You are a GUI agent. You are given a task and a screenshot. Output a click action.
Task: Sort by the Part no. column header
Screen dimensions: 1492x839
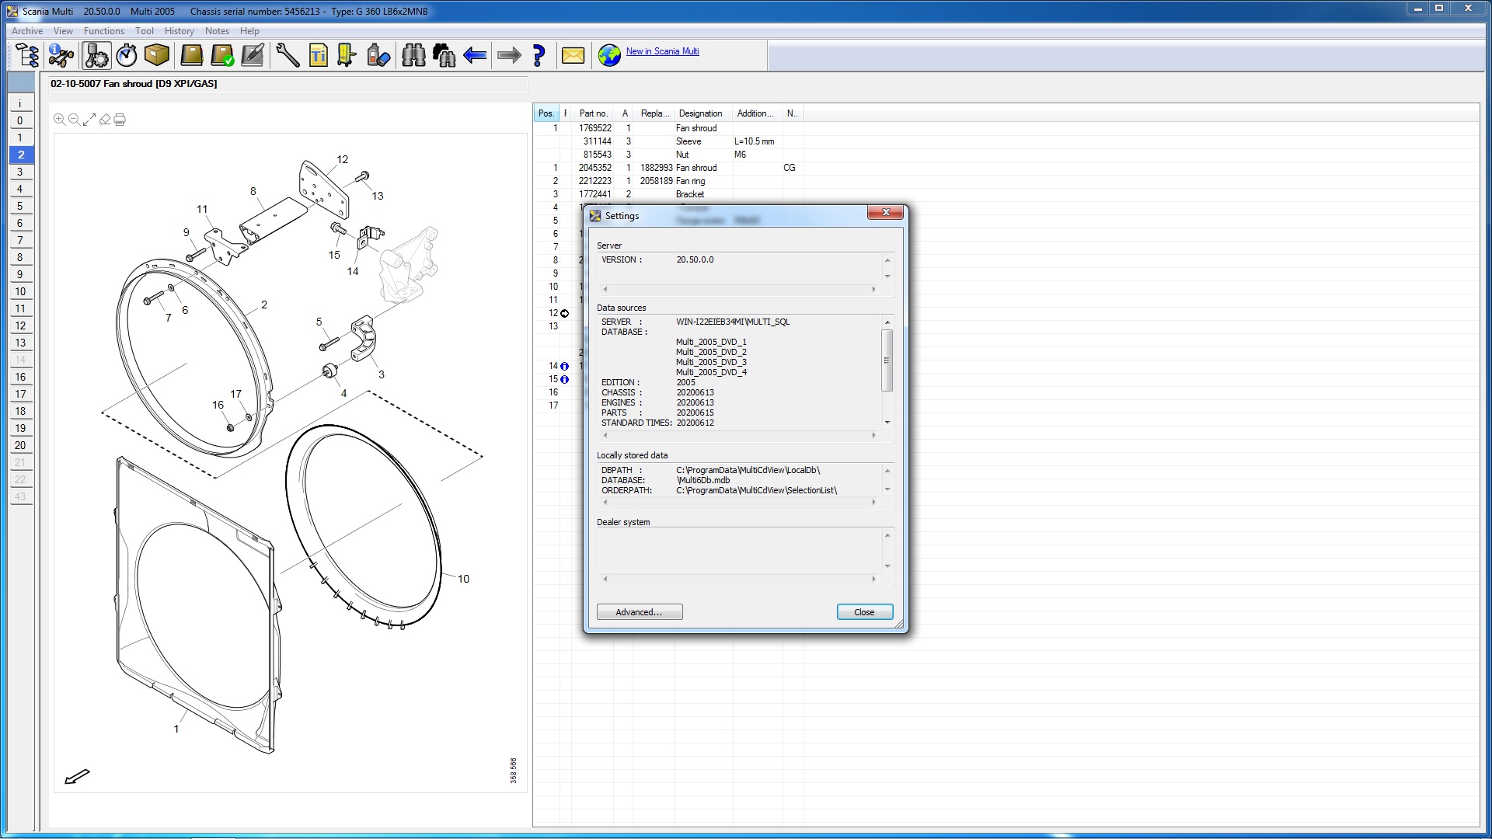(x=593, y=113)
